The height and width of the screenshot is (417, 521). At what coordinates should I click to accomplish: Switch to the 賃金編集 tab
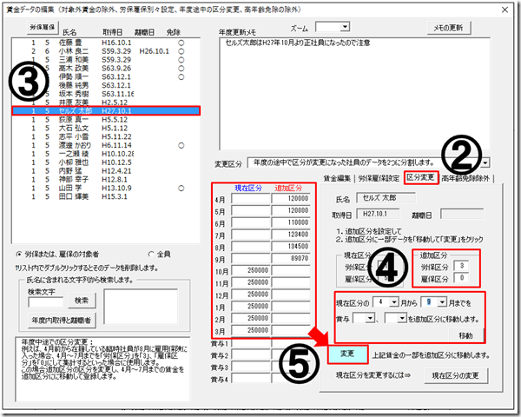tap(340, 177)
